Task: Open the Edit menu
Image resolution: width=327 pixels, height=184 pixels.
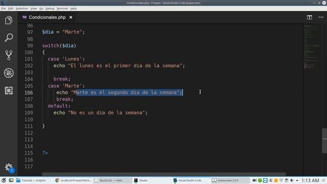Action: (x=11, y=9)
